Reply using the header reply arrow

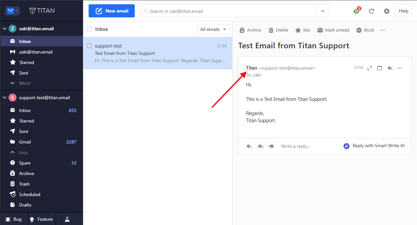pos(390,68)
